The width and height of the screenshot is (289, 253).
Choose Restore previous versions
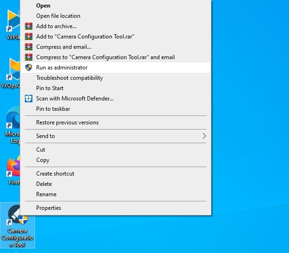pyautogui.click(x=67, y=123)
